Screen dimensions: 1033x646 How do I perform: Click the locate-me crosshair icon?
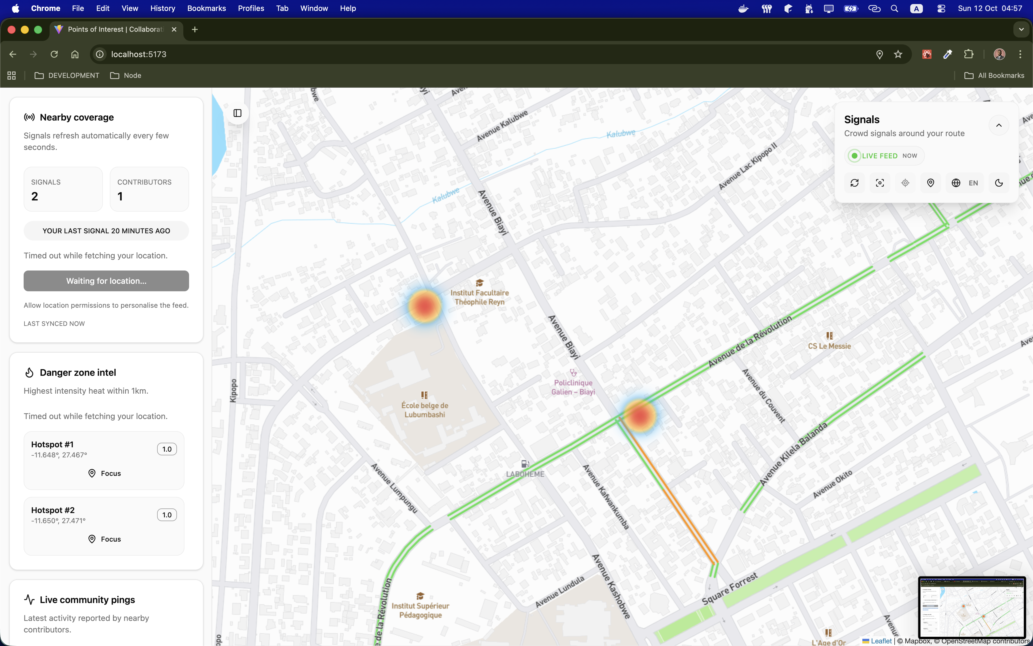click(x=905, y=183)
